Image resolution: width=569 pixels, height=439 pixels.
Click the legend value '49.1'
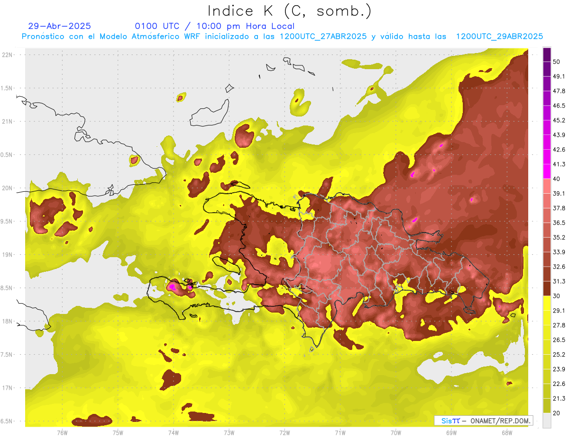point(559,76)
